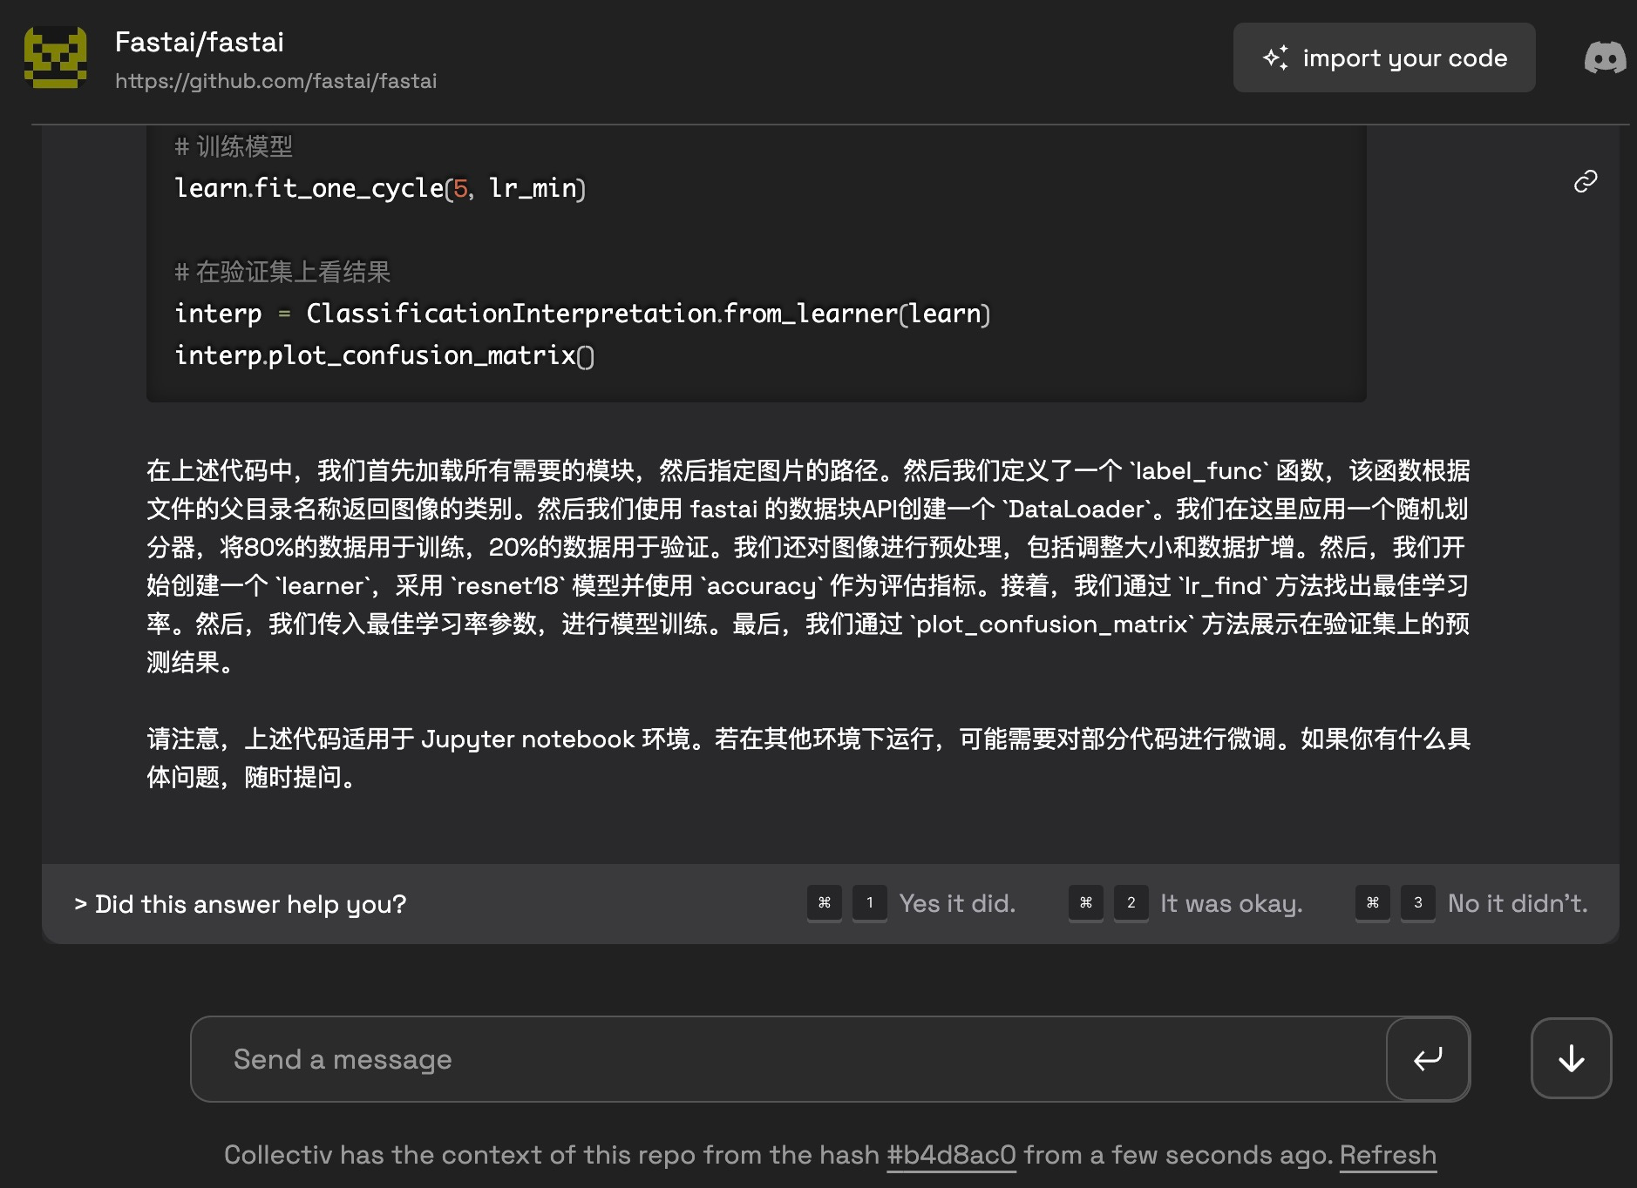
Task: Copy the answer using the chain link icon
Action: coord(1586,180)
